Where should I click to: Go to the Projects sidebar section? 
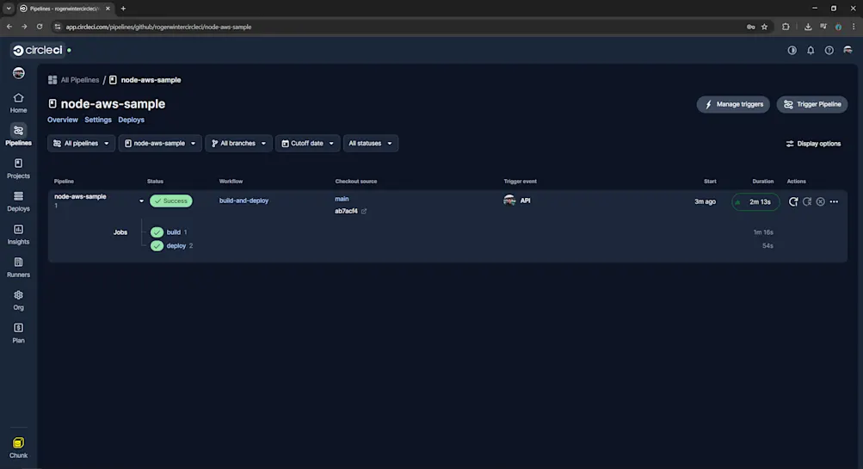pyautogui.click(x=18, y=169)
